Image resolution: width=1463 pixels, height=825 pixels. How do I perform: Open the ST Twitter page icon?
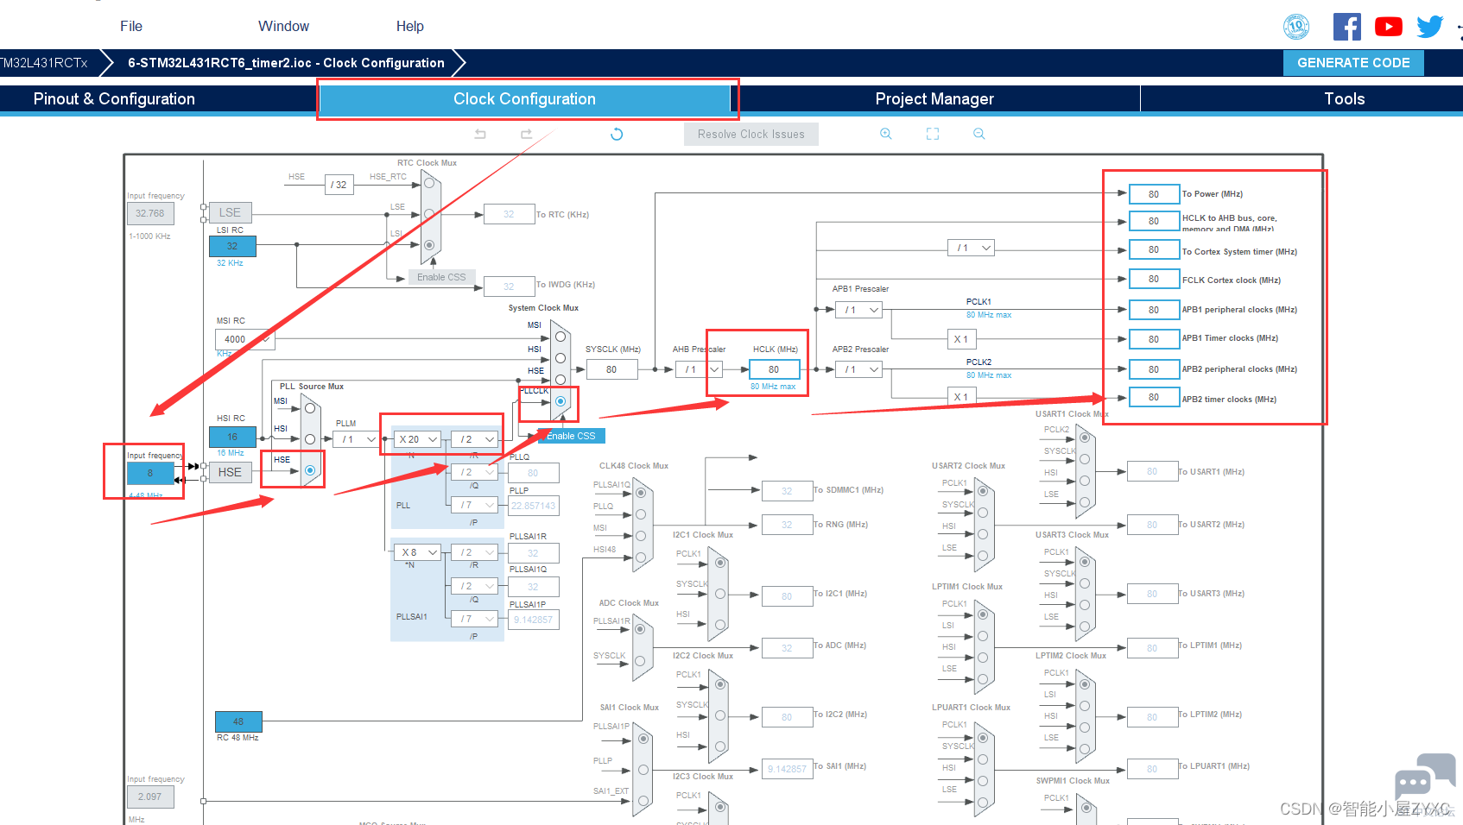pyautogui.click(x=1430, y=27)
